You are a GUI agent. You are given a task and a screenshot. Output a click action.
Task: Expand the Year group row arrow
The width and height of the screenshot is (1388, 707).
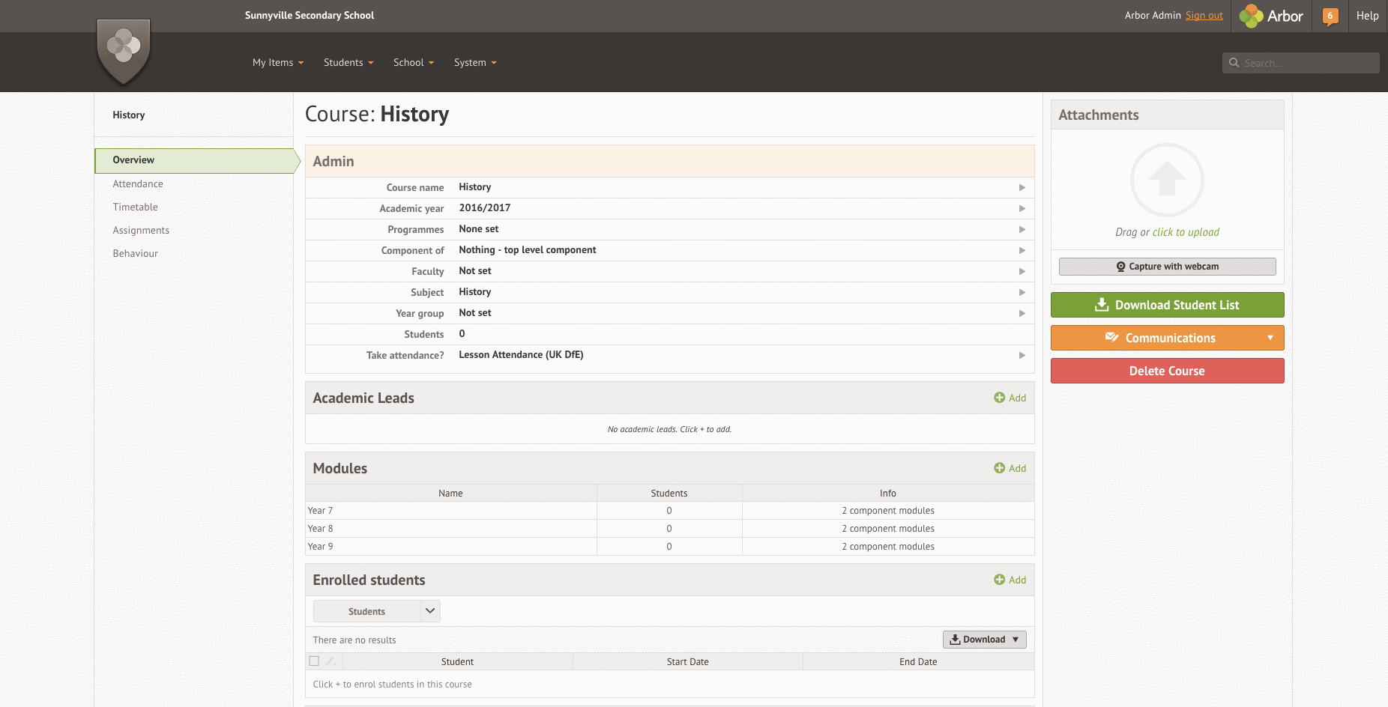(1022, 313)
